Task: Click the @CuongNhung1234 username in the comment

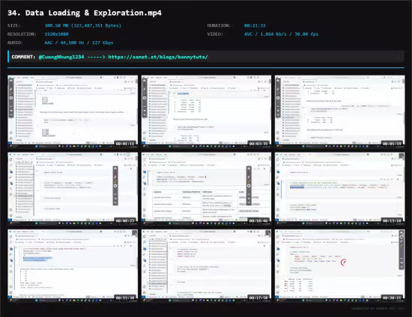Action: click(x=61, y=57)
